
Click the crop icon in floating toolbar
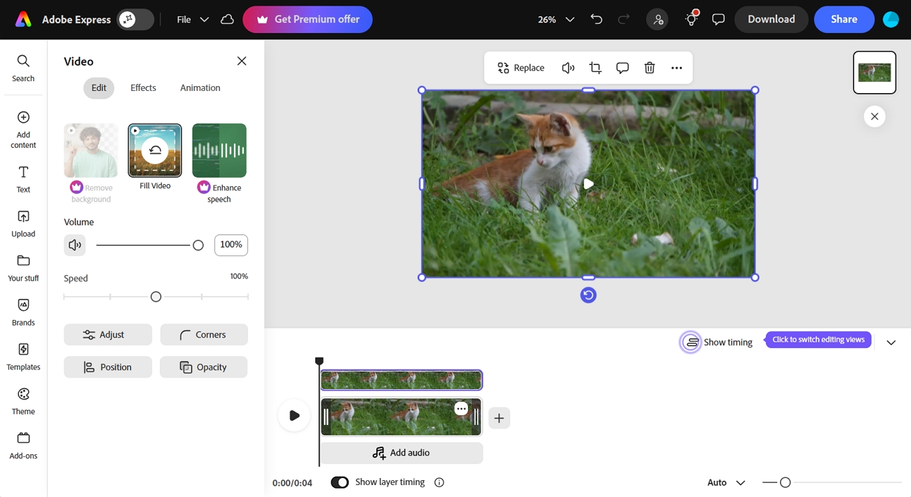595,68
